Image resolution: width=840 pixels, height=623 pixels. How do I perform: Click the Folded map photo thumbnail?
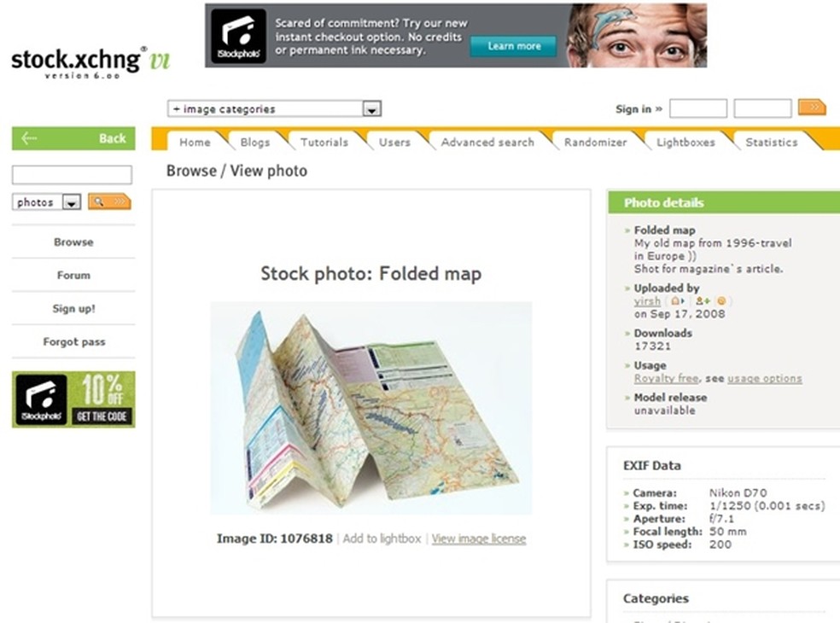click(371, 408)
